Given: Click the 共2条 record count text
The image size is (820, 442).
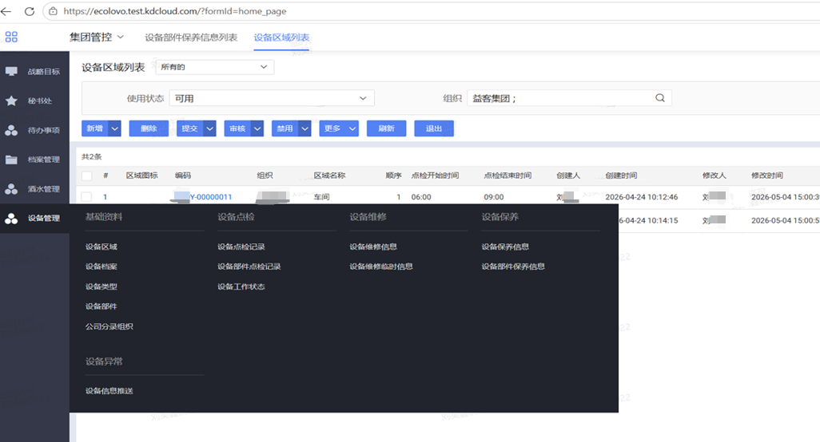Looking at the screenshot, I should click(x=92, y=157).
